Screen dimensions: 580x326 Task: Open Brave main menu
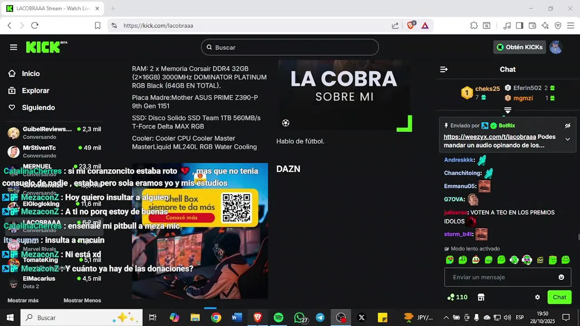(x=570, y=26)
